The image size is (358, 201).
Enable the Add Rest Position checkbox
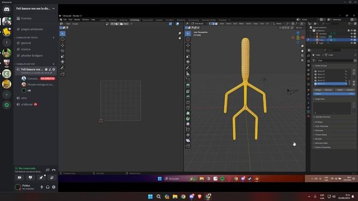314,117
